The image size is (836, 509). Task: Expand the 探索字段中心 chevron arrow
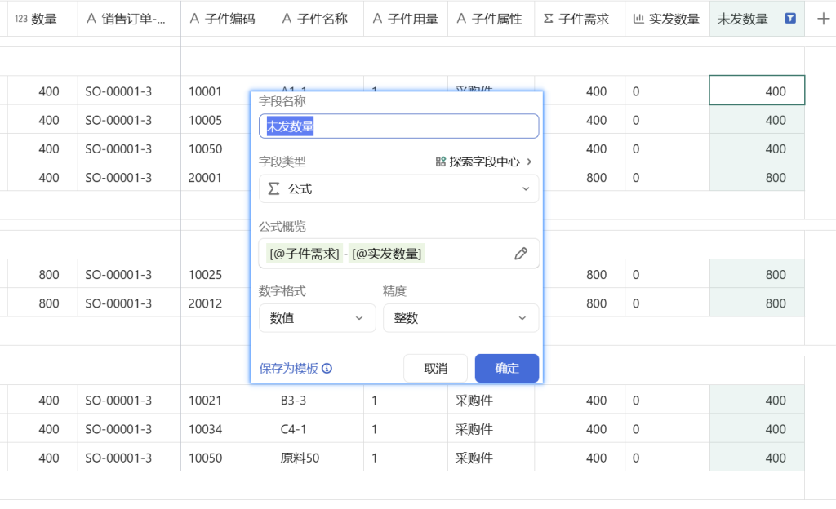(x=529, y=162)
